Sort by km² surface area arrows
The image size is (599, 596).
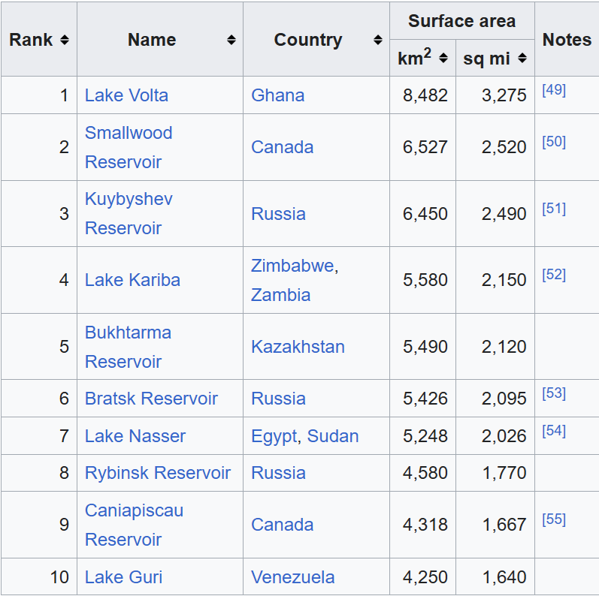pyautogui.click(x=443, y=59)
